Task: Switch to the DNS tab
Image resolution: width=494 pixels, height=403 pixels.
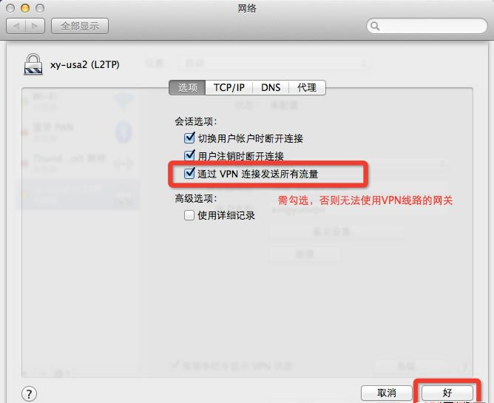Action: [x=271, y=87]
